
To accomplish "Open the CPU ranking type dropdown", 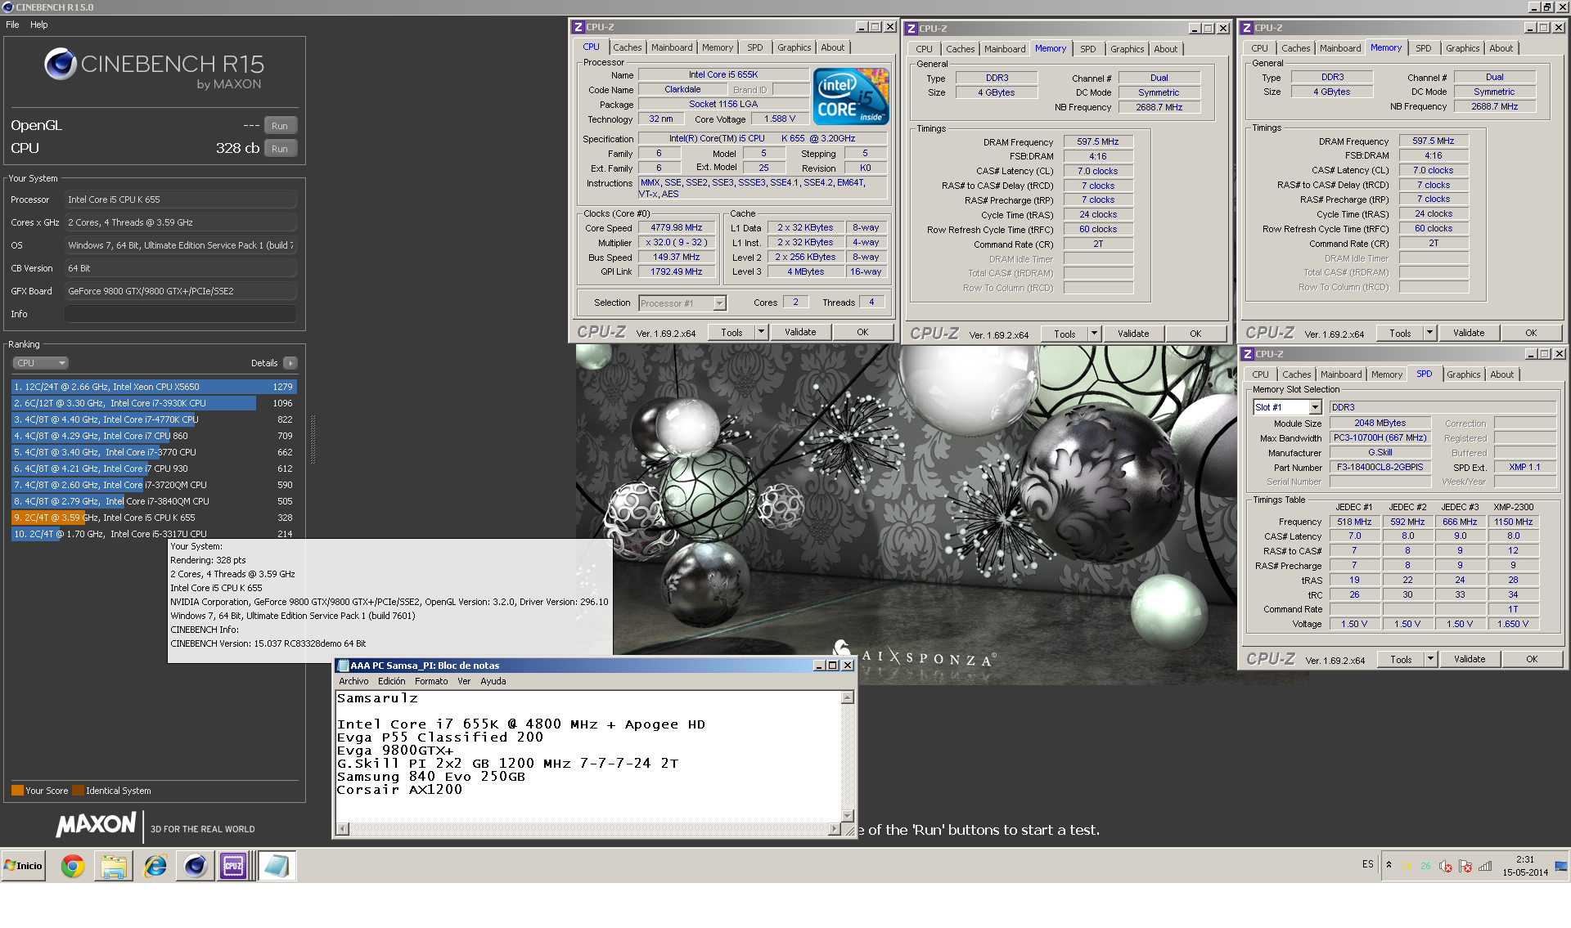I will 40,363.
